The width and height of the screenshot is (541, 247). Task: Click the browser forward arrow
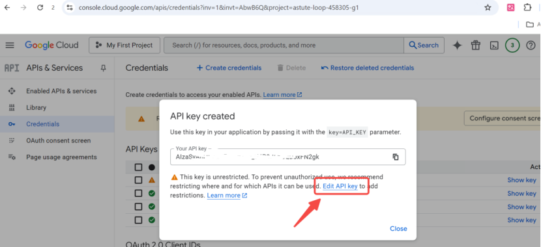tap(23, 8)
